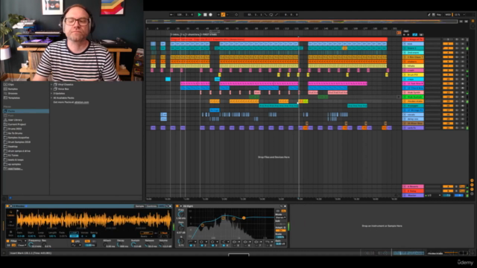The height and width of the screenshot is (268, 477).
Task: Arm the vocals track for recording
Action: [462, 115]
